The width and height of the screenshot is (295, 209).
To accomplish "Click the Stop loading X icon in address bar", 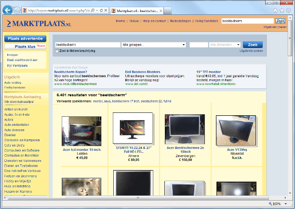I will click(x=106, y=11).
